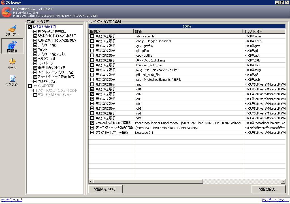Uncheck the アプリケーション option
290x204 pixels.
pyautogui.click(x=35, y=45)
